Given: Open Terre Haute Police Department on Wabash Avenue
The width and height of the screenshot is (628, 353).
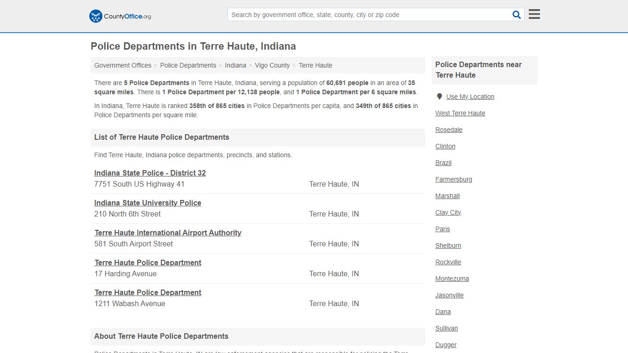Looking at the screenshot, I should (148, 292).
